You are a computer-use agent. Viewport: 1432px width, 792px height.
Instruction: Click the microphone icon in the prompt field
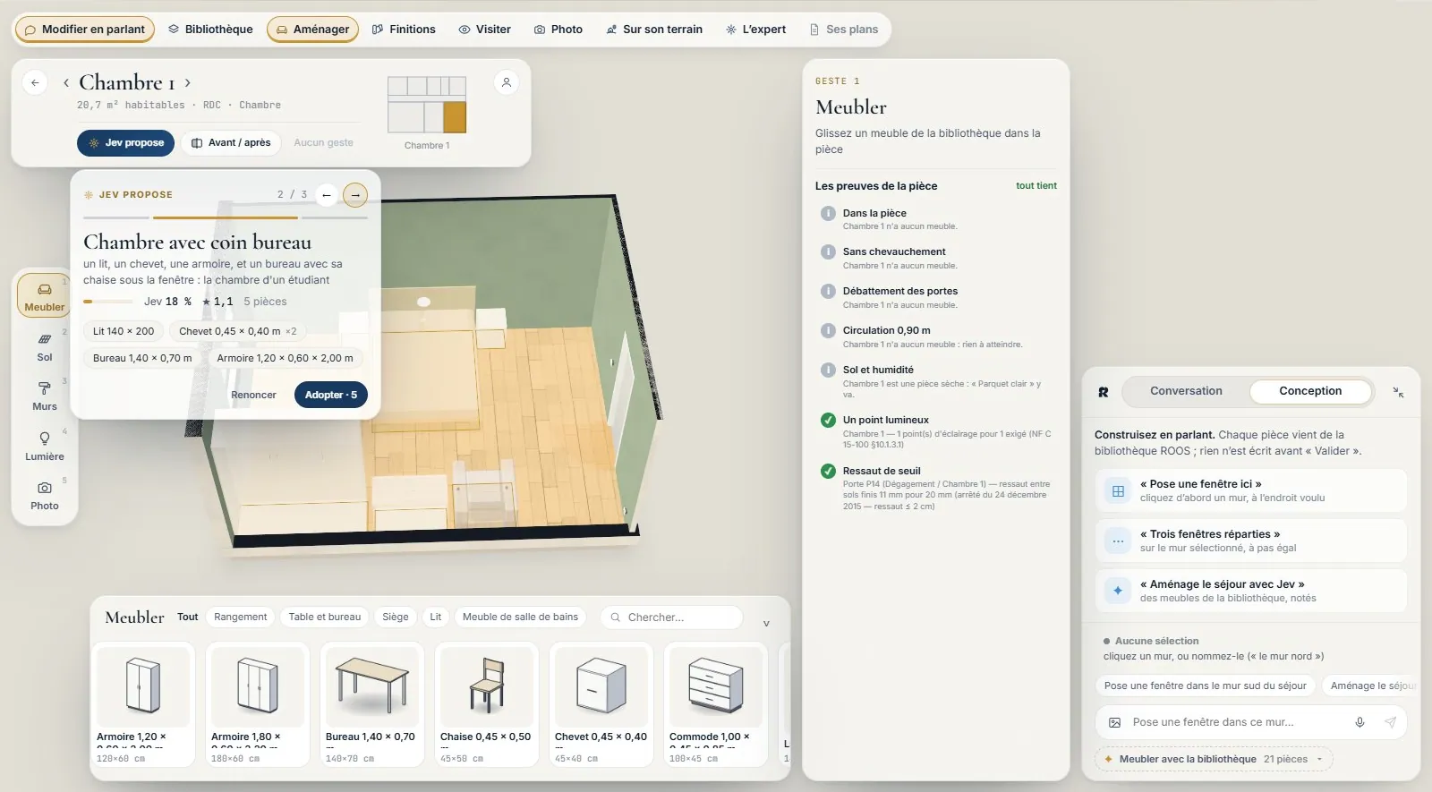(1360, 722)
